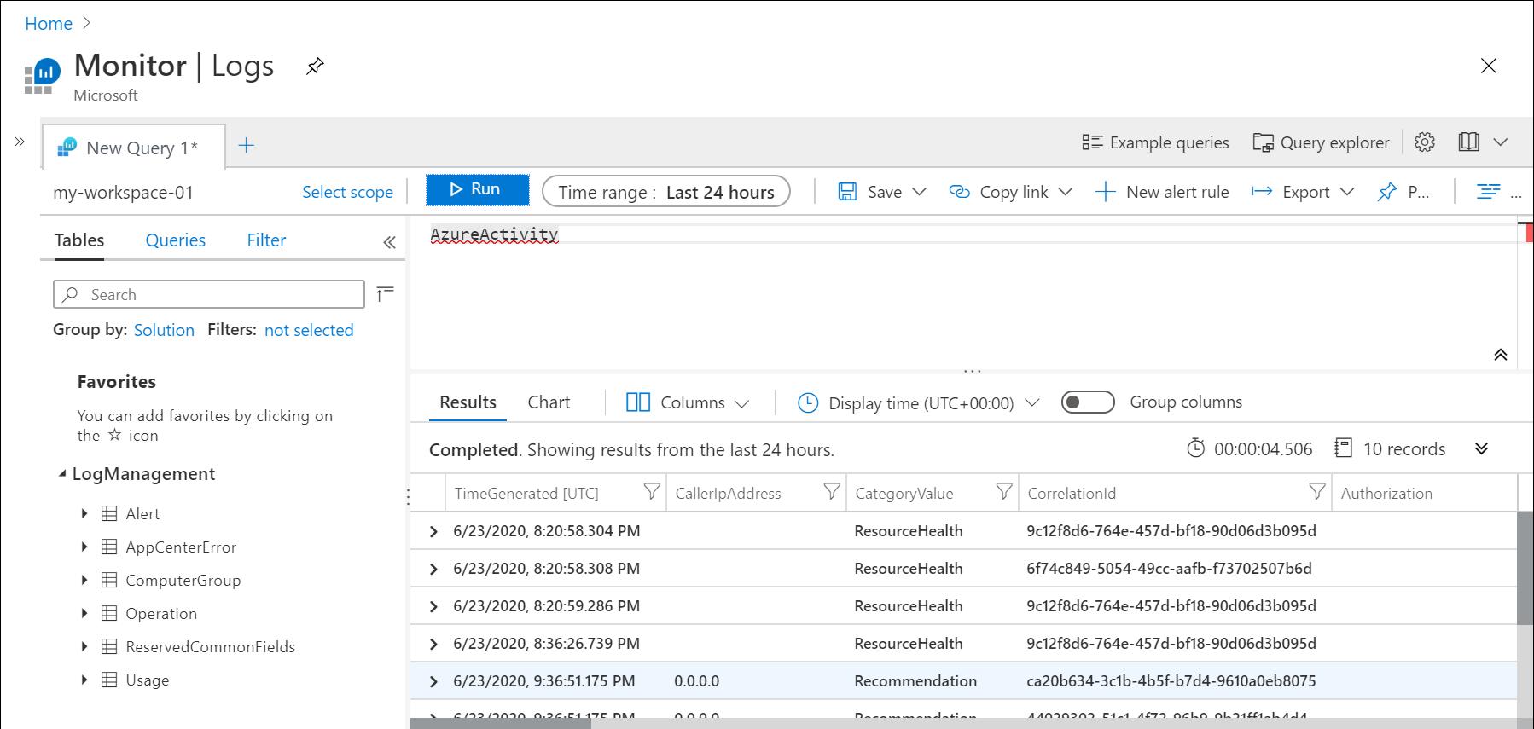Click the results horizontal scrollbar
1534x729 pixels.
pos(501,723)
